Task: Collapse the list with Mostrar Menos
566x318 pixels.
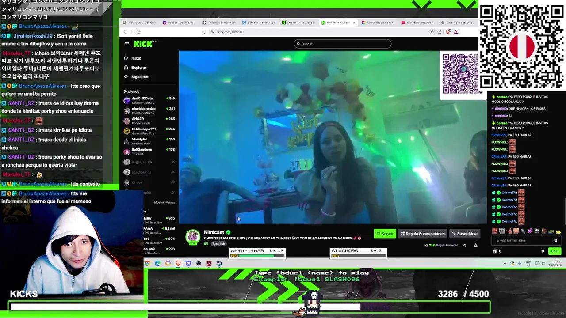Action: click(x=164, y=202)
